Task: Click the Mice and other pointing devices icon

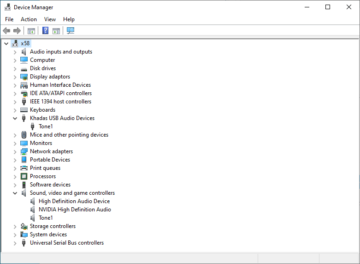Action: tap(24, 135)
